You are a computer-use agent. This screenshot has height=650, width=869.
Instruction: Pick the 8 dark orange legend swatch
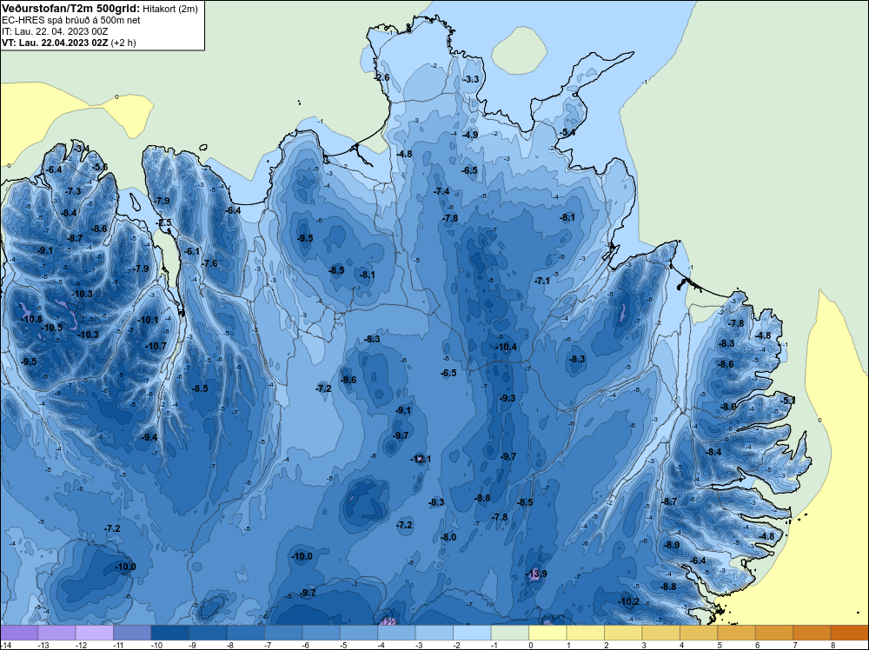(x=850, y=633)
